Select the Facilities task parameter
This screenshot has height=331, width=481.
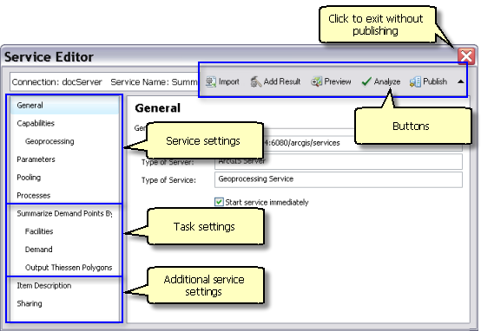coord(39,231)
